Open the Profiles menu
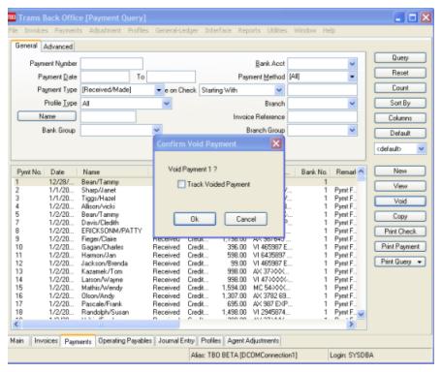 click(138, 30)
